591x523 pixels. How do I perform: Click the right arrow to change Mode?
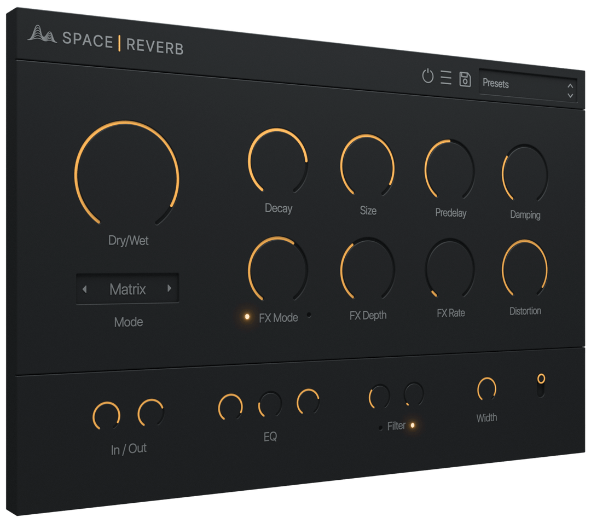[x=170, y=289]
